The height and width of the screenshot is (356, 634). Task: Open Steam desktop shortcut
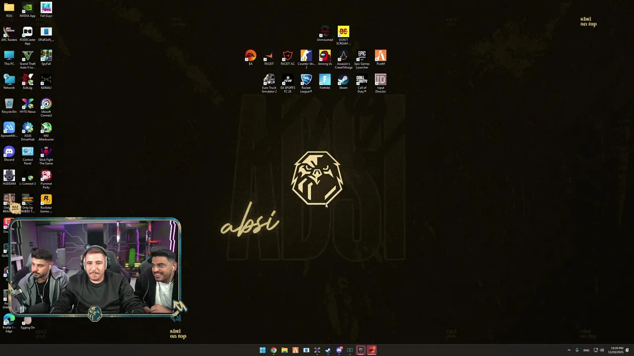pyautogui.click(x=343, y=82)
